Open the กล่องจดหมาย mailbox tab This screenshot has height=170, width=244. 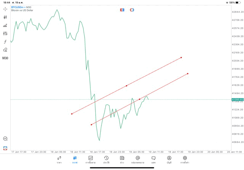(138, 159)
